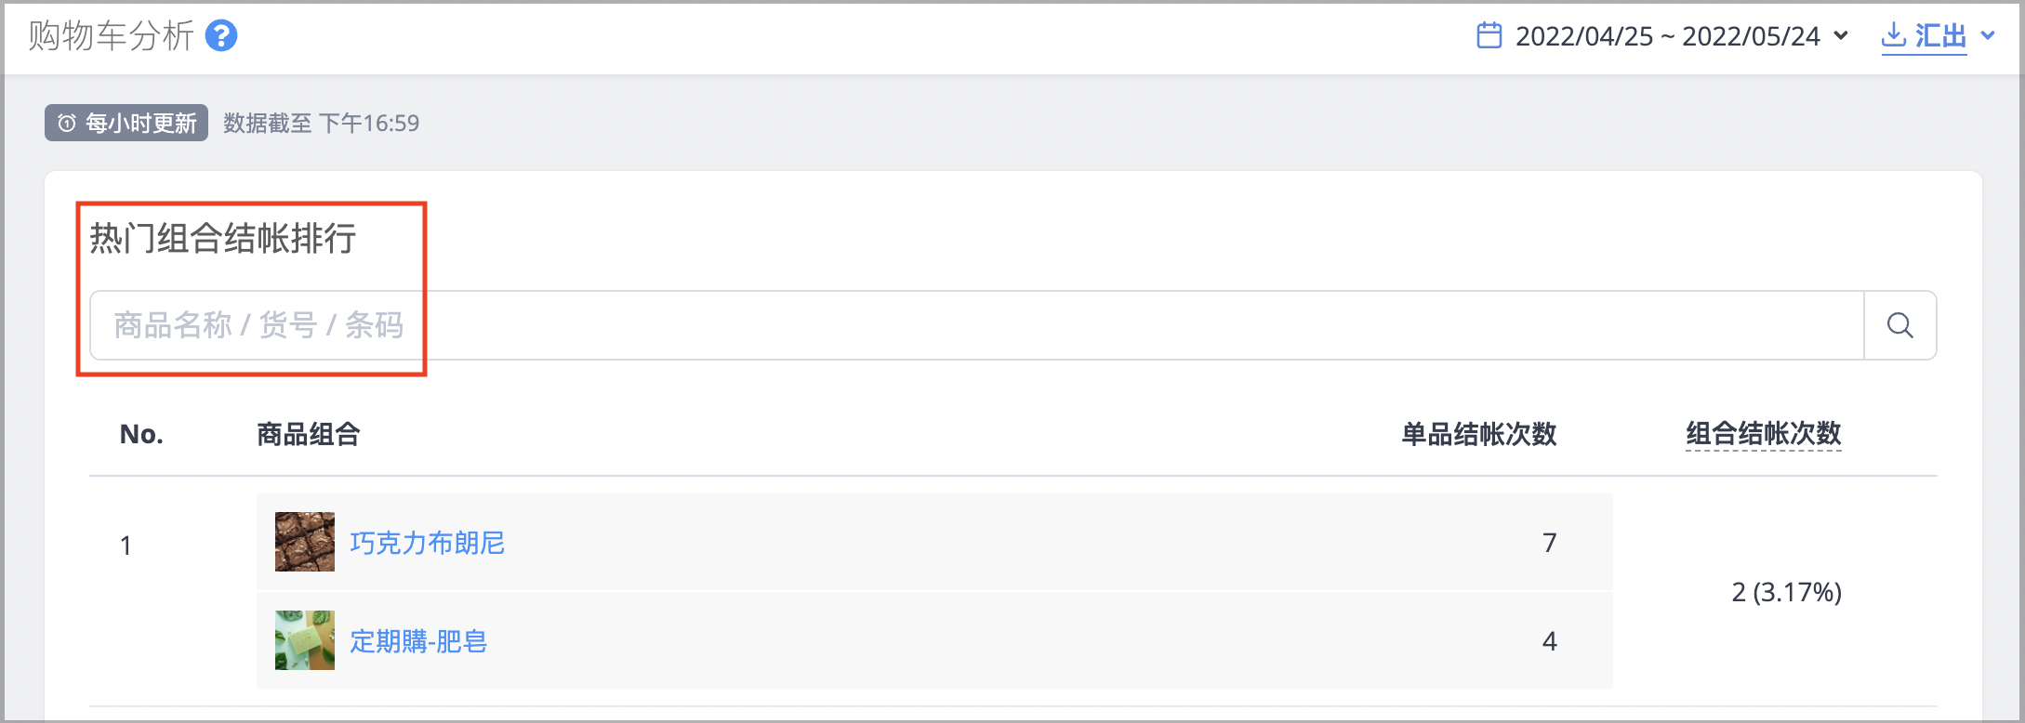Focus the 商品名称 / 货号 / 条码 search field
Viewport: 2025px width, 723px height.
tap(977, 325)
